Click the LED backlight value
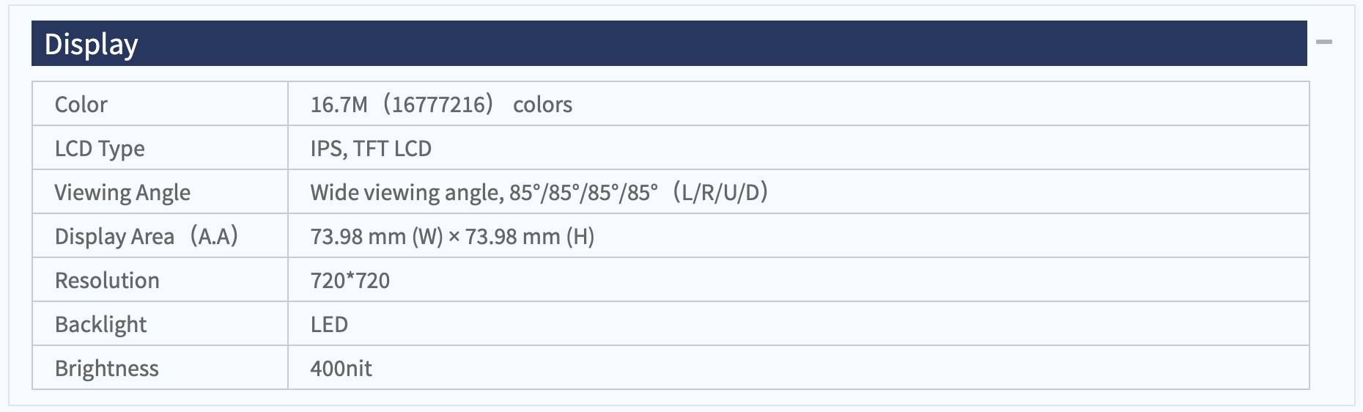This screenshot has width=1363, height=412. tap(329, 324)
